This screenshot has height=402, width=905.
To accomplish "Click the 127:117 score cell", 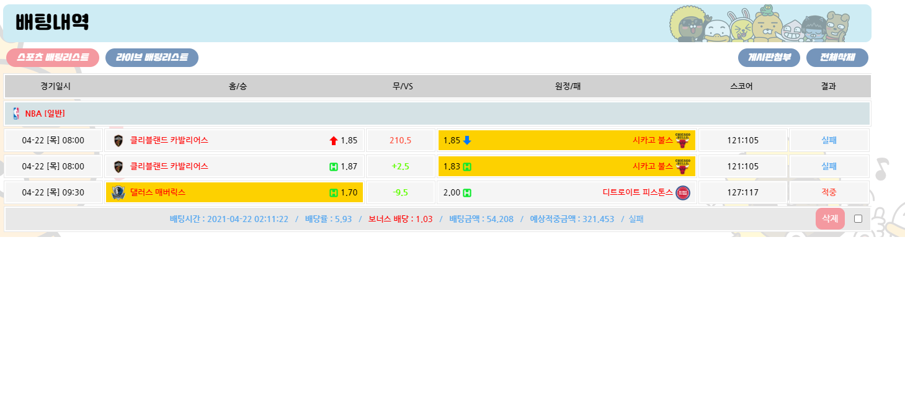I will click(x=742, y=192).
